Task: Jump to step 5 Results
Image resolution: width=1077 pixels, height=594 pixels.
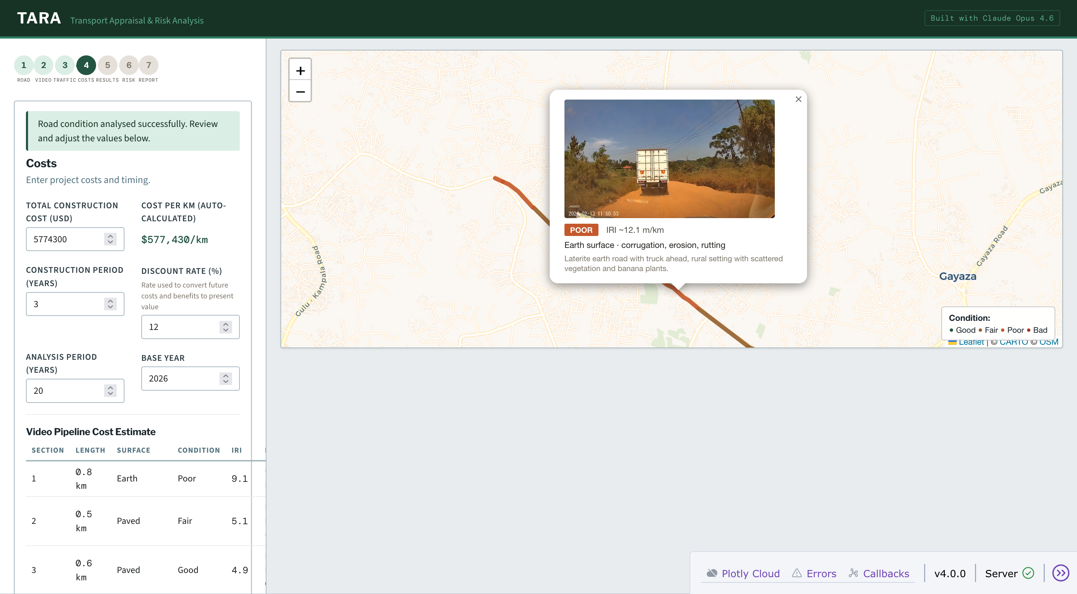Action: click(107, 65)
